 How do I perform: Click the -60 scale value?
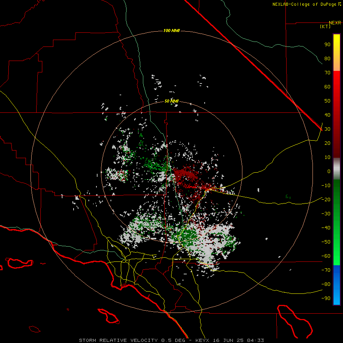point(326,256)
